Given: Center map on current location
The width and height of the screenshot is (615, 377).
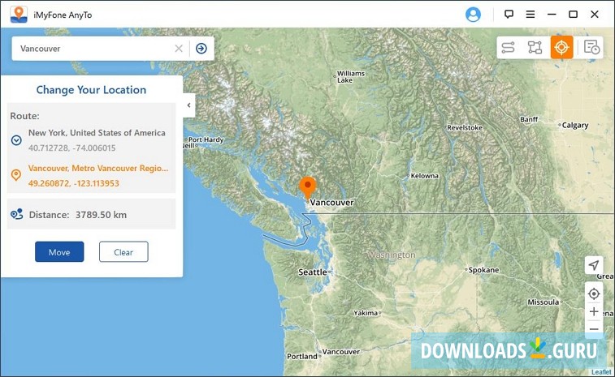Looking at the screenshot, I should [594, 293].
